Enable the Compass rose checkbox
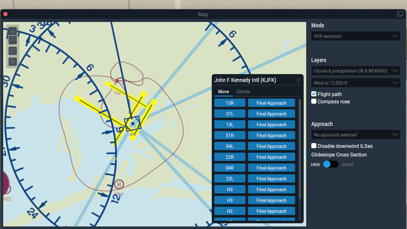The image size is (407, 229). point(314,101)
